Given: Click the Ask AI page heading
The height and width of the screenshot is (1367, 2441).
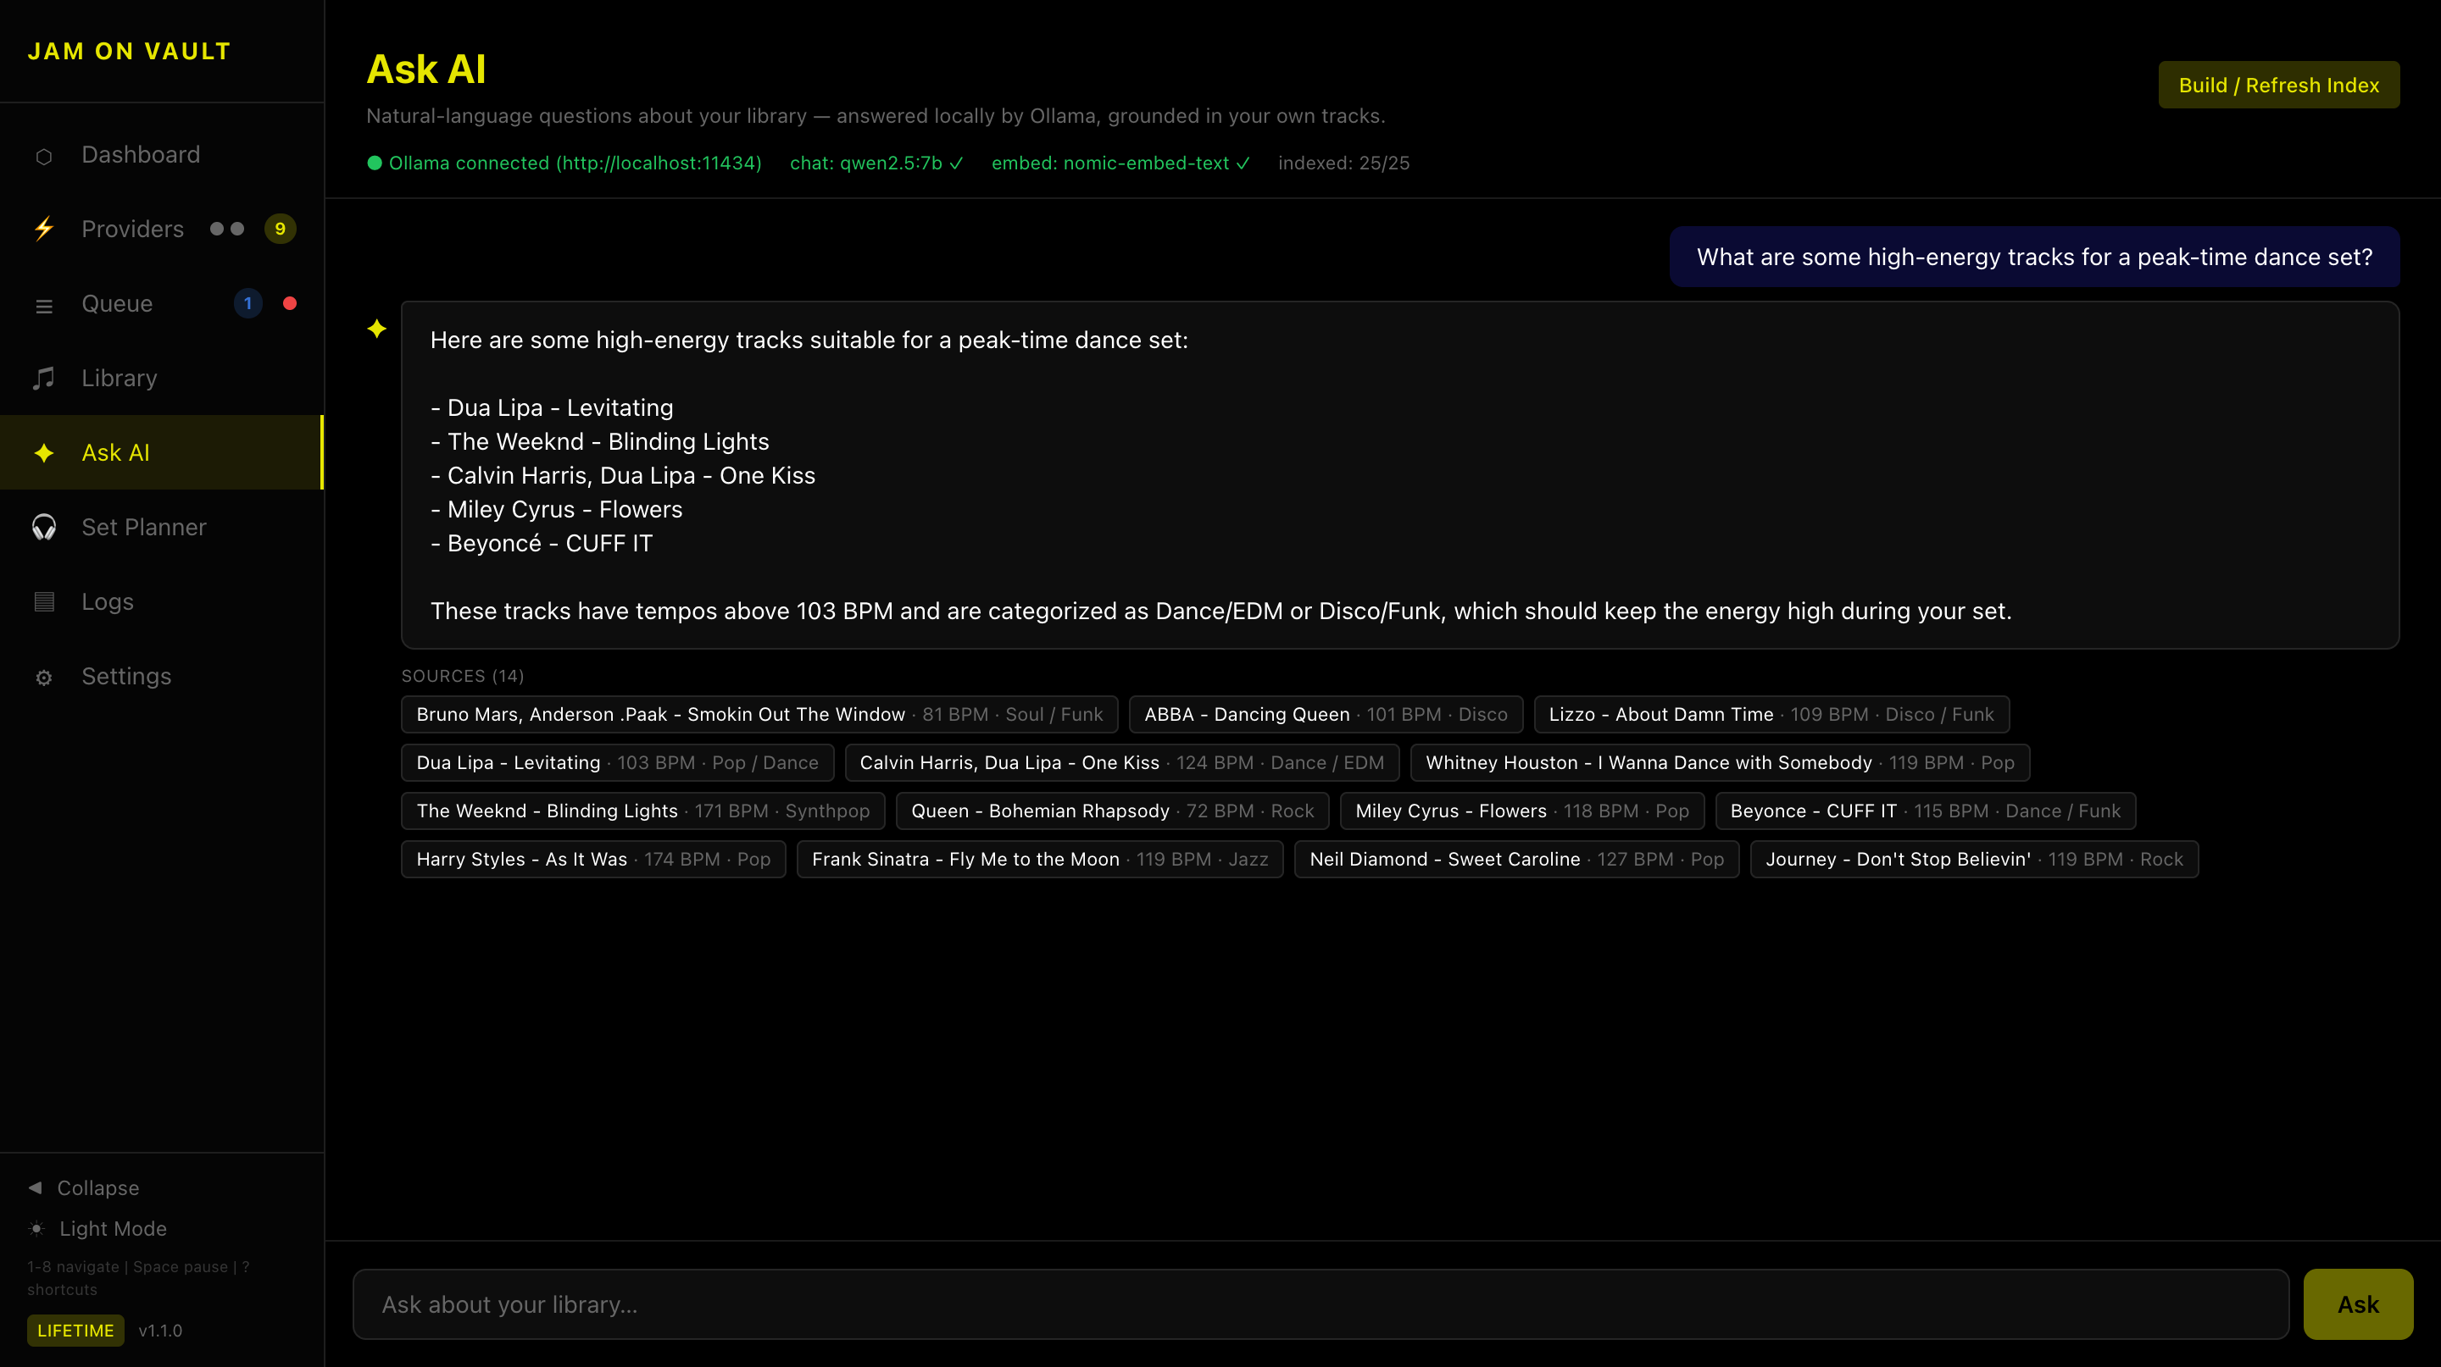Looking at the screenshot, I should point(426,69).
